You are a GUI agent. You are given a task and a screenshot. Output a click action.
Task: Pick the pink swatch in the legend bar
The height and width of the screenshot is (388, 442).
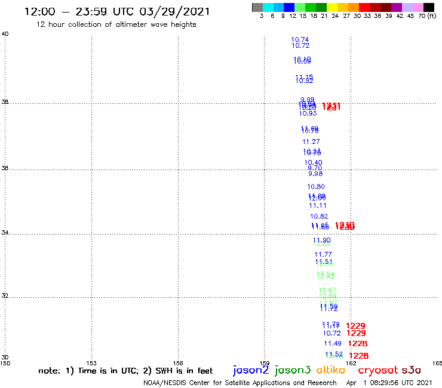click(418, 7)
